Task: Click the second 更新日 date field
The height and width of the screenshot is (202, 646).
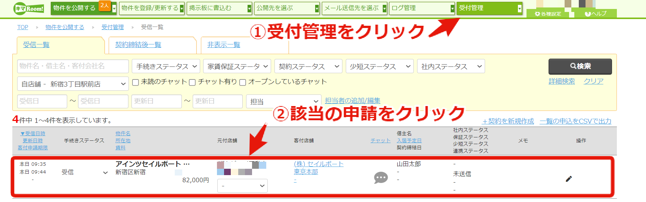Action: click(218, 101)
